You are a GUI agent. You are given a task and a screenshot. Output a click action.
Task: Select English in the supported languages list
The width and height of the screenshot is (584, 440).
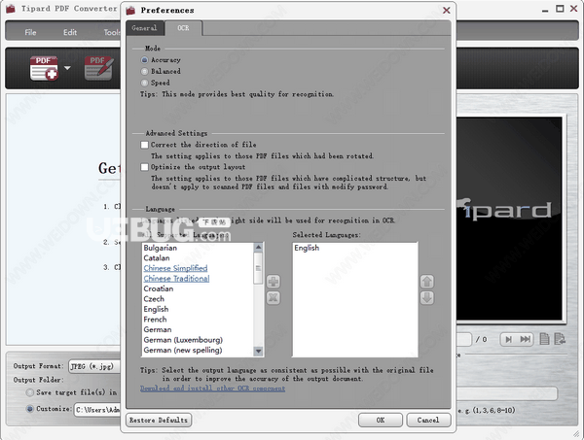156,309
